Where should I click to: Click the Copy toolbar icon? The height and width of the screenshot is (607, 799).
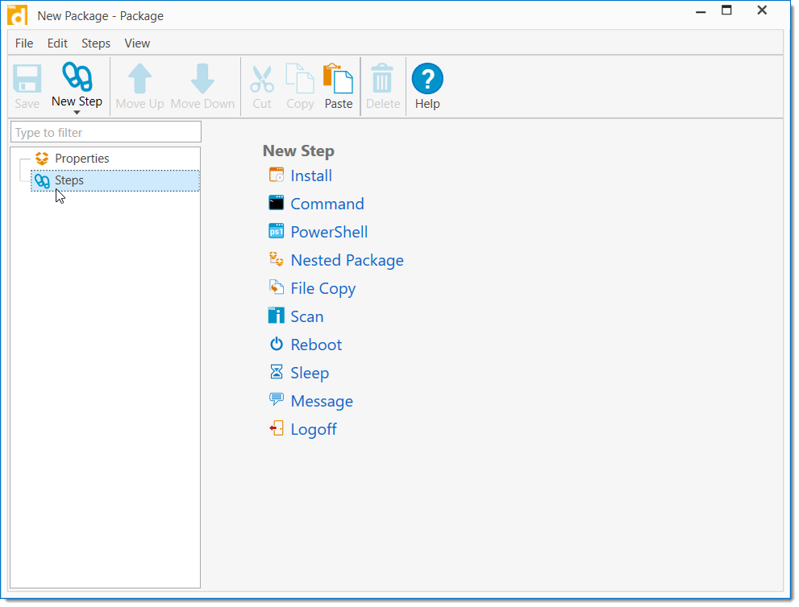coord(299,78)
